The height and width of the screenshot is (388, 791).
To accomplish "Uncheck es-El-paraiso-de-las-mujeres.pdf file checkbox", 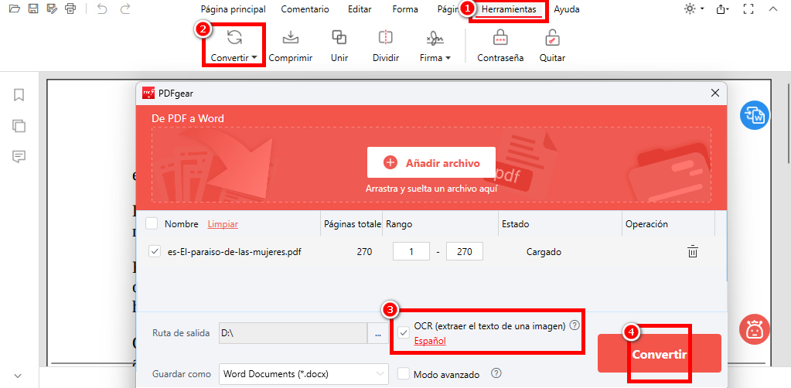I will coord(155,251).
